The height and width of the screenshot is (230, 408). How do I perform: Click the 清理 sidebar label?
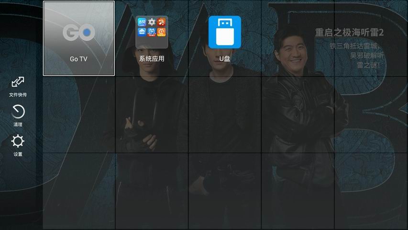(x=18, y=125)
